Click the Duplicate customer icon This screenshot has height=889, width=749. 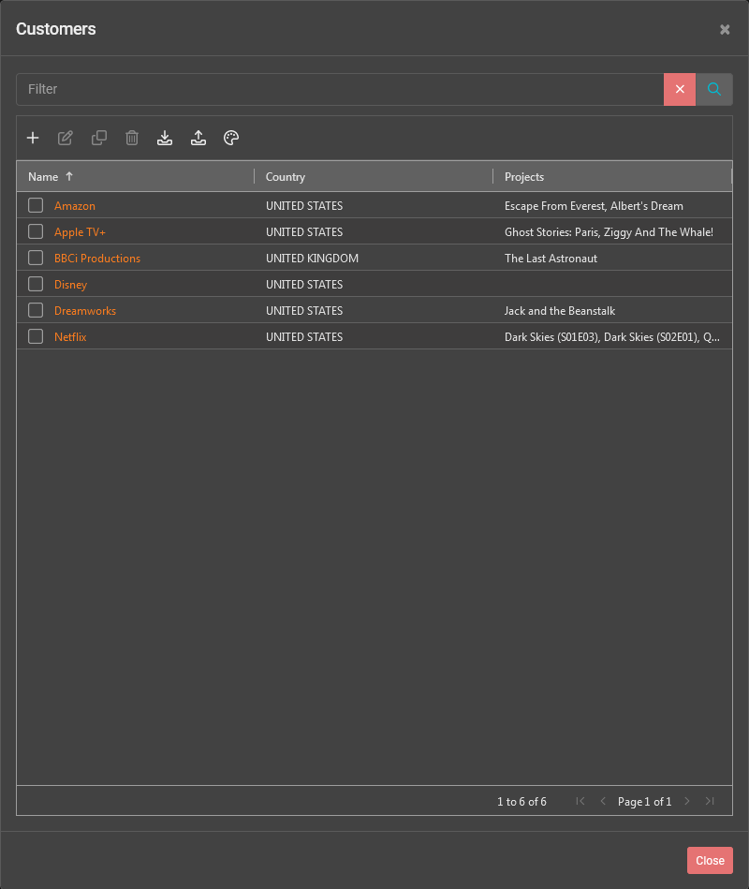[x=99, y=138]
